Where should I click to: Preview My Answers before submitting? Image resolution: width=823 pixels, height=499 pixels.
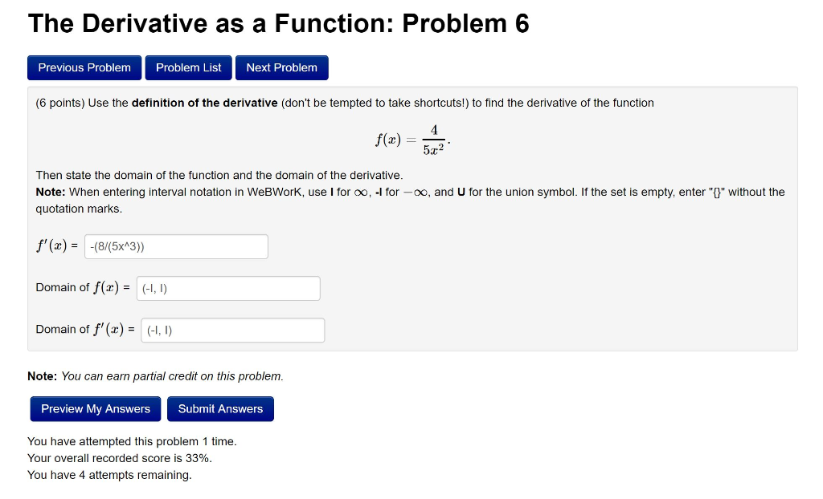point(94,408)
